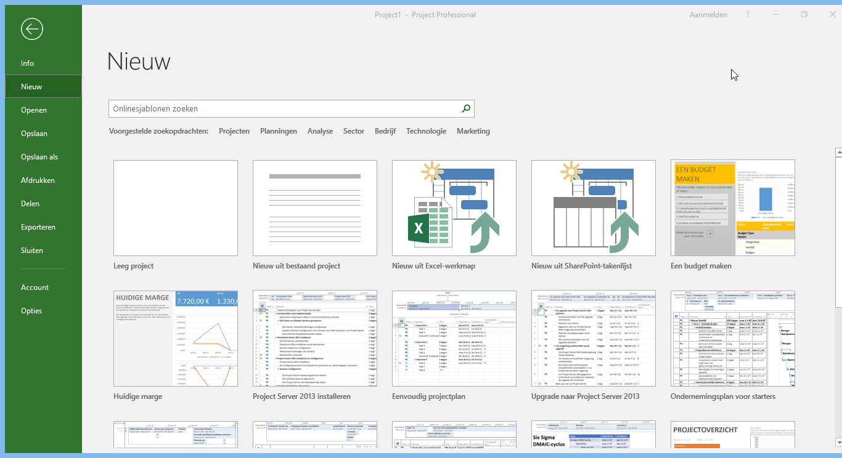Select Nieuw uit bestaand project thumbnail
Viewport: 842px width, 458px height.
[315, 208]
